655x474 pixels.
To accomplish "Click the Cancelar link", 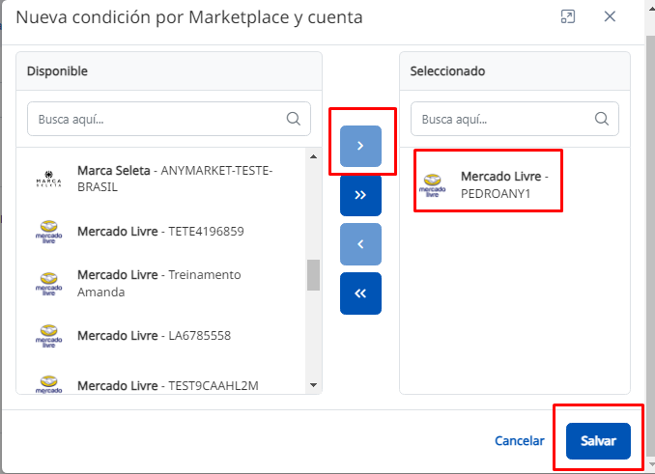I will click(520, 441).
